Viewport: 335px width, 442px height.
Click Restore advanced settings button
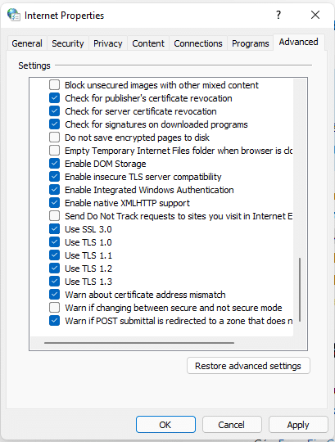point(248,366)
